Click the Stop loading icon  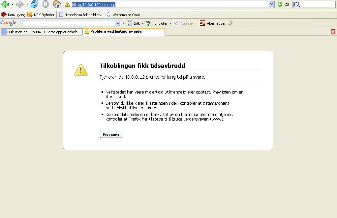[x=46, y=4]
